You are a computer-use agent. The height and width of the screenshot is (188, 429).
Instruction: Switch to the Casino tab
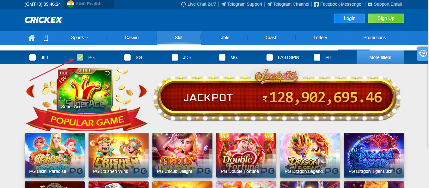132,38
